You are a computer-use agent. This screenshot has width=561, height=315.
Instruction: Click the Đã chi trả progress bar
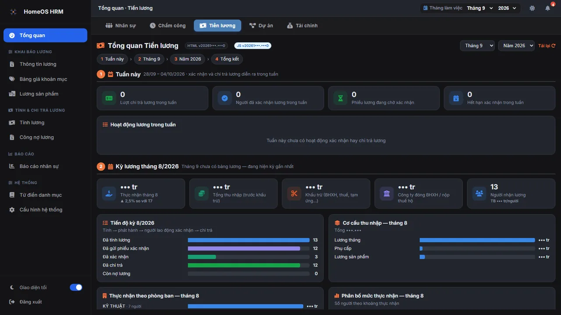pos(249,265)
